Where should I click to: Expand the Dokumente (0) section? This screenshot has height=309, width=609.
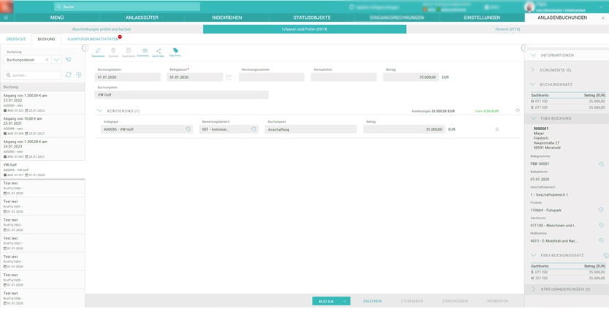tap(533, 70)
